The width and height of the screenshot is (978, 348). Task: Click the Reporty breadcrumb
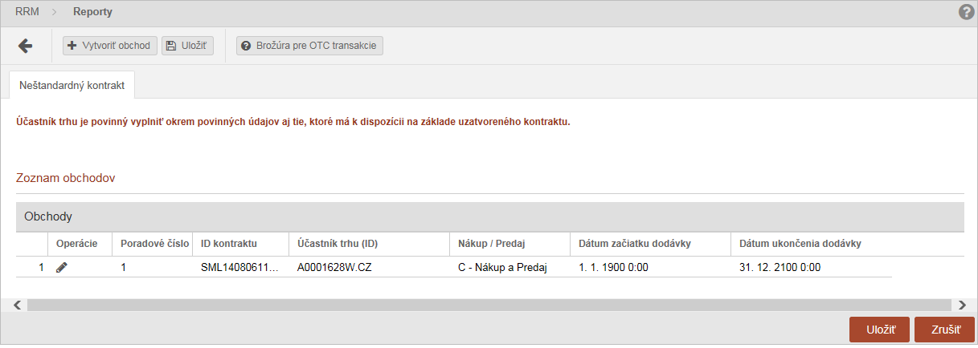coord(92,12)
